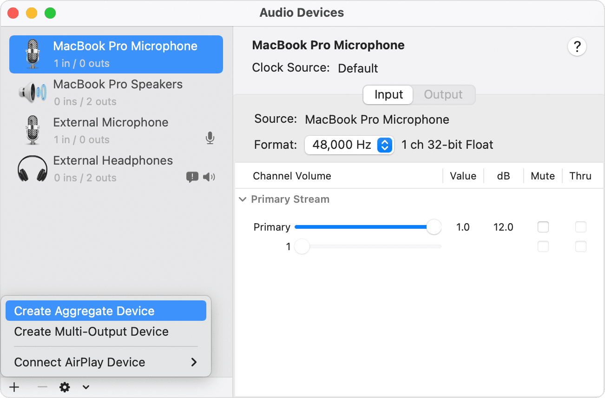Viewport: 605px width, 398px height.
Task: Click the External Headphones icon
Action: point(32,169)
